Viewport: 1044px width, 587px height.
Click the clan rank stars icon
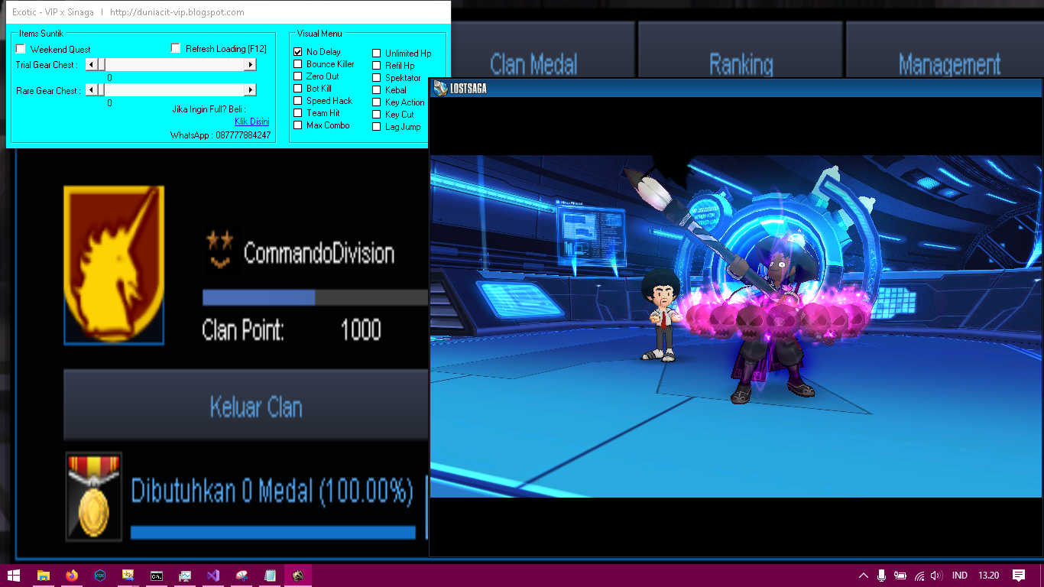point(219,251)
